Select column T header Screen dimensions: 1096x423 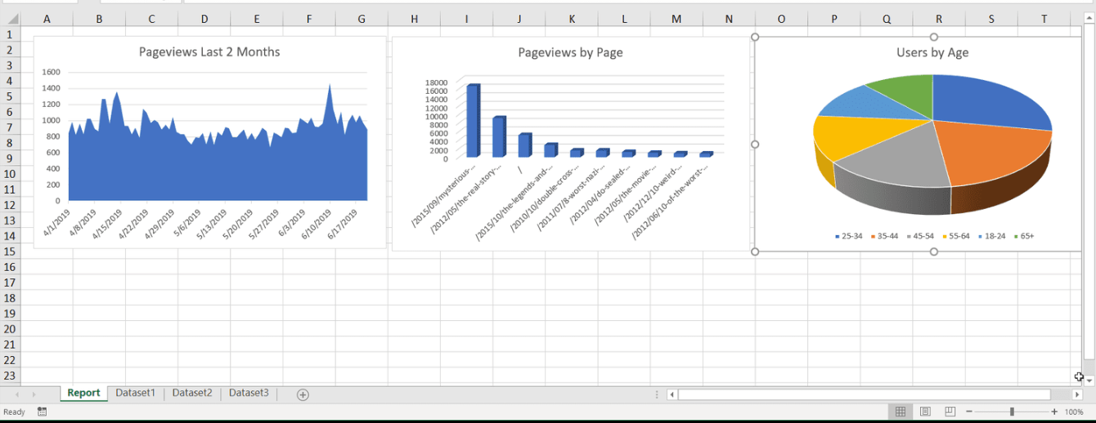coord(1044,19)
